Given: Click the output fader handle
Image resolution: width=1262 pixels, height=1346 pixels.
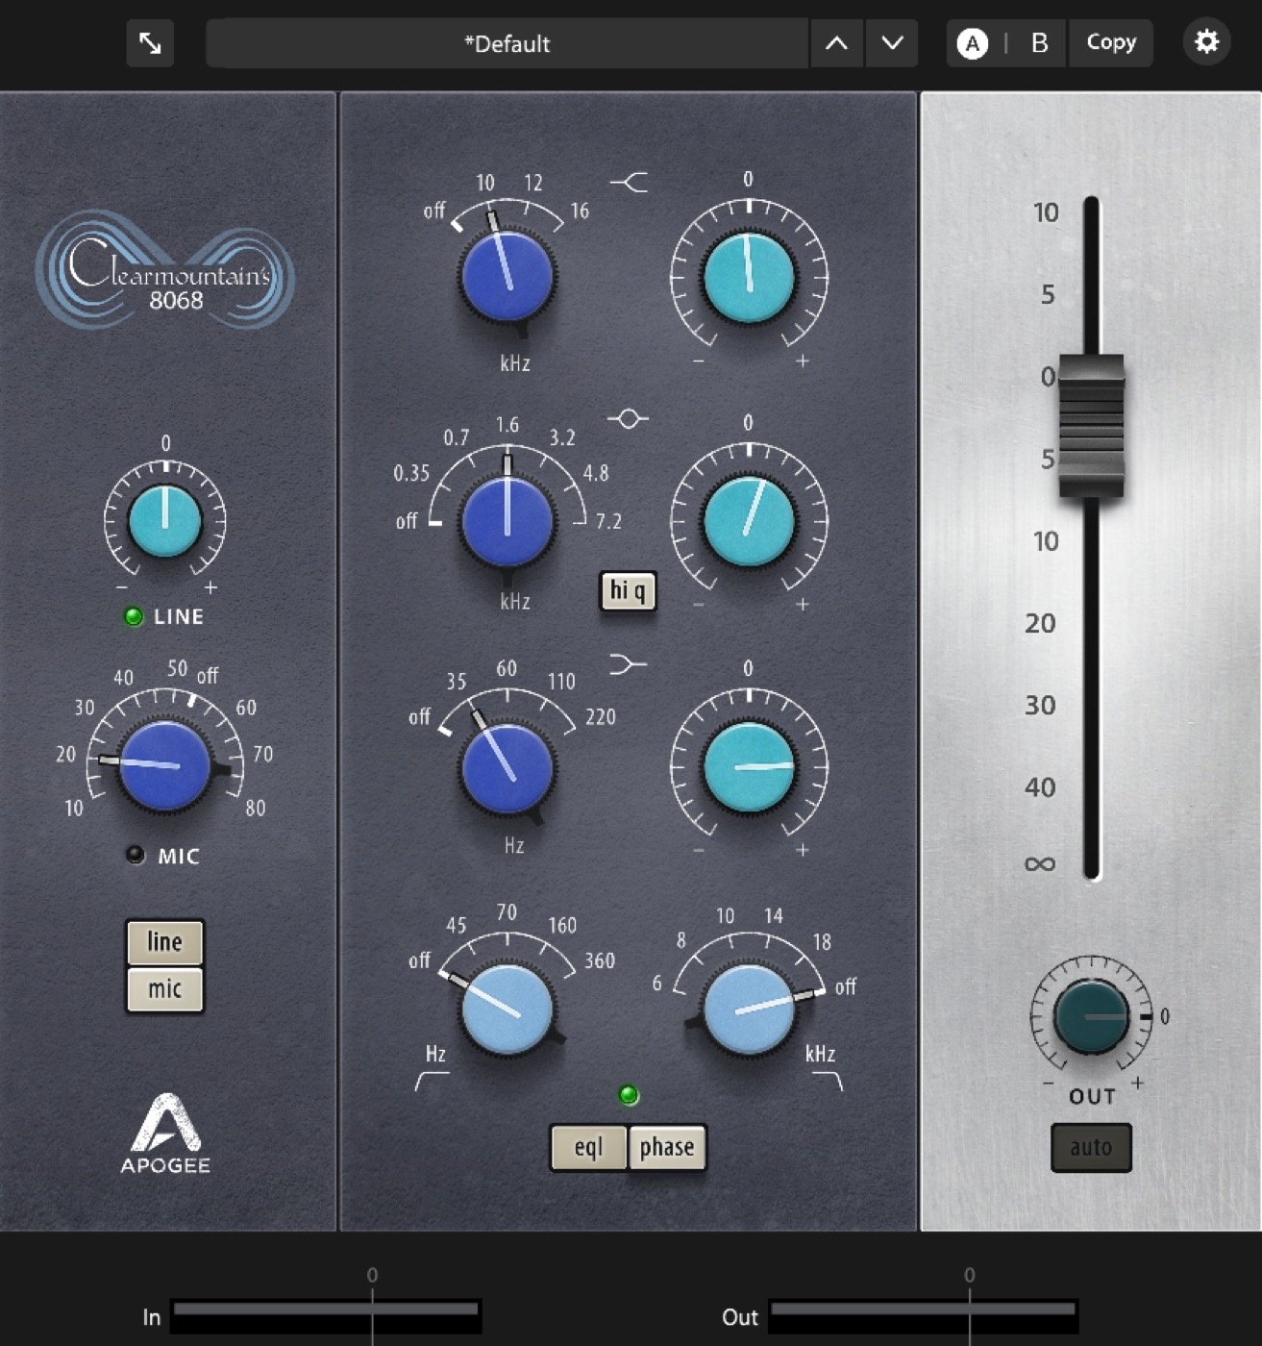Looking at the screenshot, I should (1092, 426).
